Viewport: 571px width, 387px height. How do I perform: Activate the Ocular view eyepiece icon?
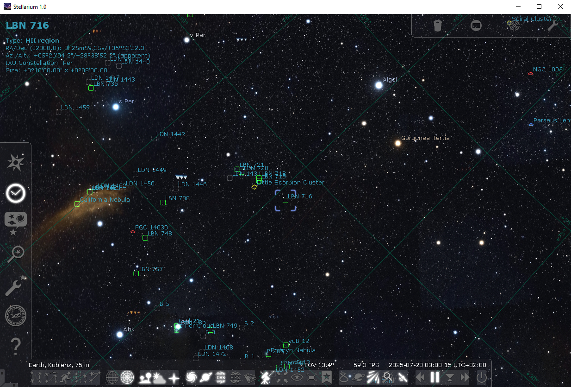pos(437,25)
